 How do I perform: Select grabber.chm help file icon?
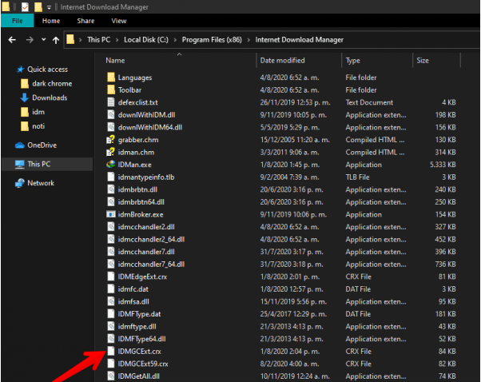tap(110, 140)
